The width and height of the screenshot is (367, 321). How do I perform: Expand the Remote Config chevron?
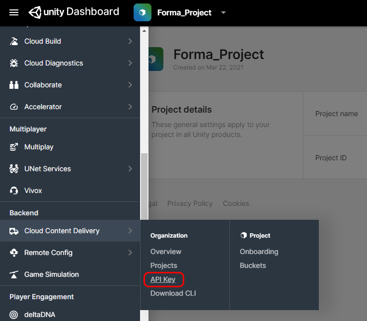(x=130, y=253)
